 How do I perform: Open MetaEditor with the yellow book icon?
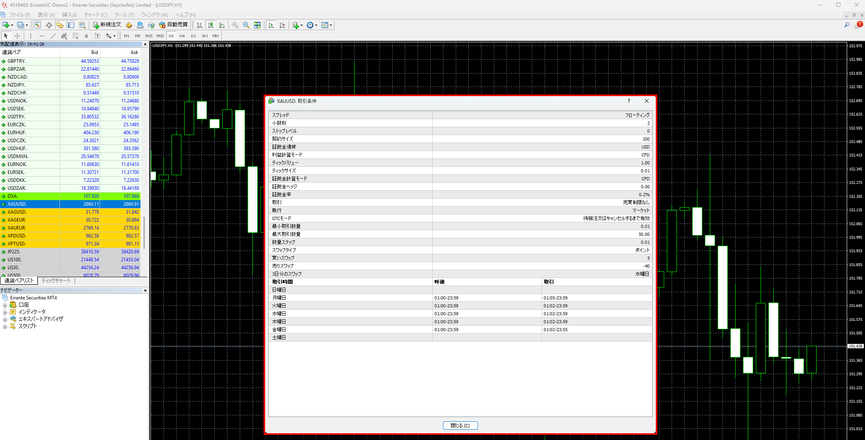(129, 25)
